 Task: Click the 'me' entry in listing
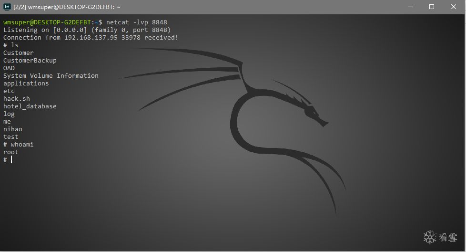click(7, 122)
